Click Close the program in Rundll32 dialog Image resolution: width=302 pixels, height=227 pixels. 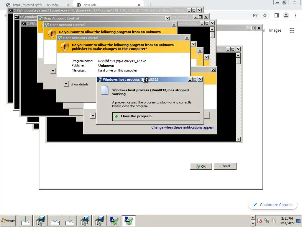(156, 116)
